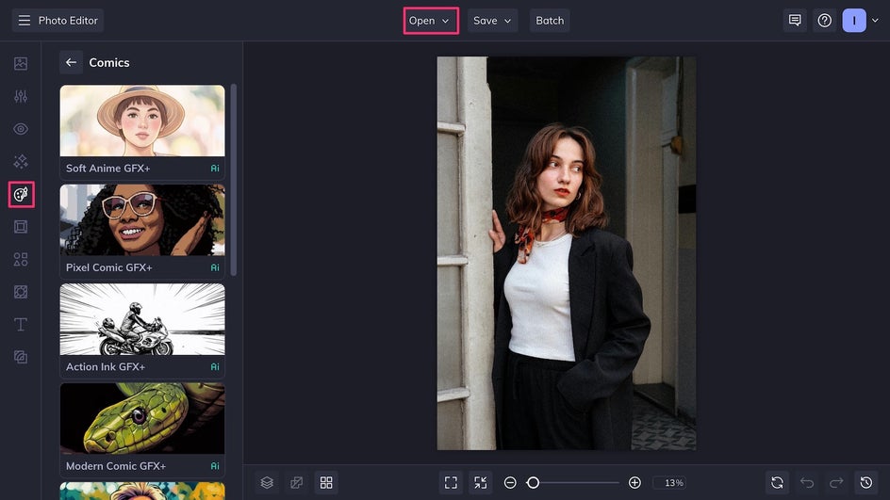
Task: Click the Comics heading text
Action: [x=109, y=62]
